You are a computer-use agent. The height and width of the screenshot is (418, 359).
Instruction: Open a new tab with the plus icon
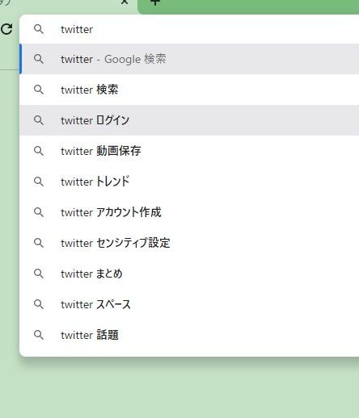[x=155, y=2]
